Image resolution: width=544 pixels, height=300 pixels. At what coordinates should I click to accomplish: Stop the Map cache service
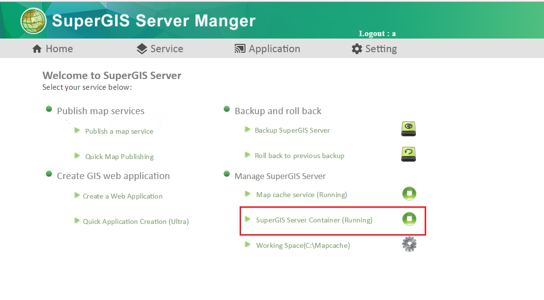click(410, 193)
